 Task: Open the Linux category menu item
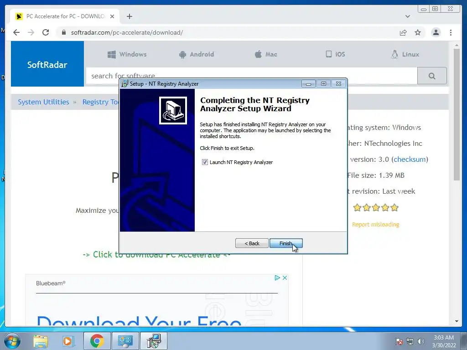(405, 54)
